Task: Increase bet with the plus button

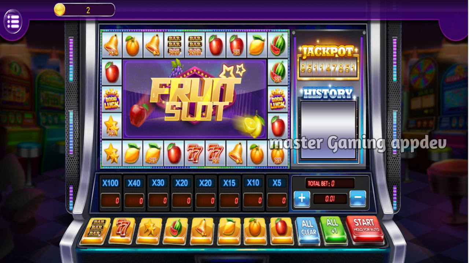Action: pyautogui.click(x=302, y=198)
